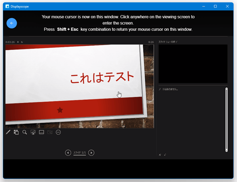Toggle the subtitles icon
The height and width of the screenshot is (182, 237).
point(41,132)
